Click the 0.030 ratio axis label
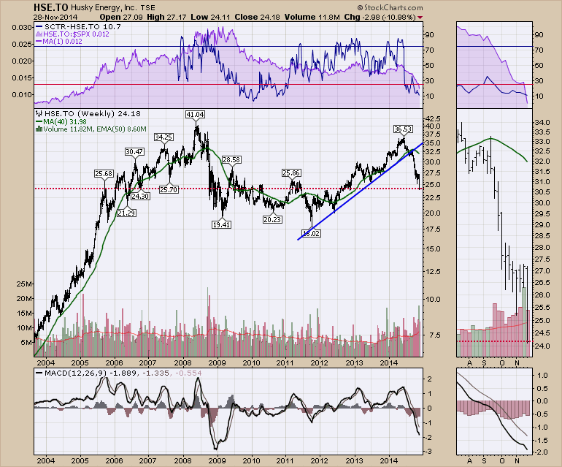The height and width of the screenshot is (467, 562). tap(22, 27)
